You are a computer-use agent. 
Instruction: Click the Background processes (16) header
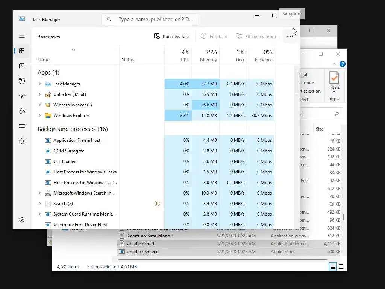[x=73, y=129]
